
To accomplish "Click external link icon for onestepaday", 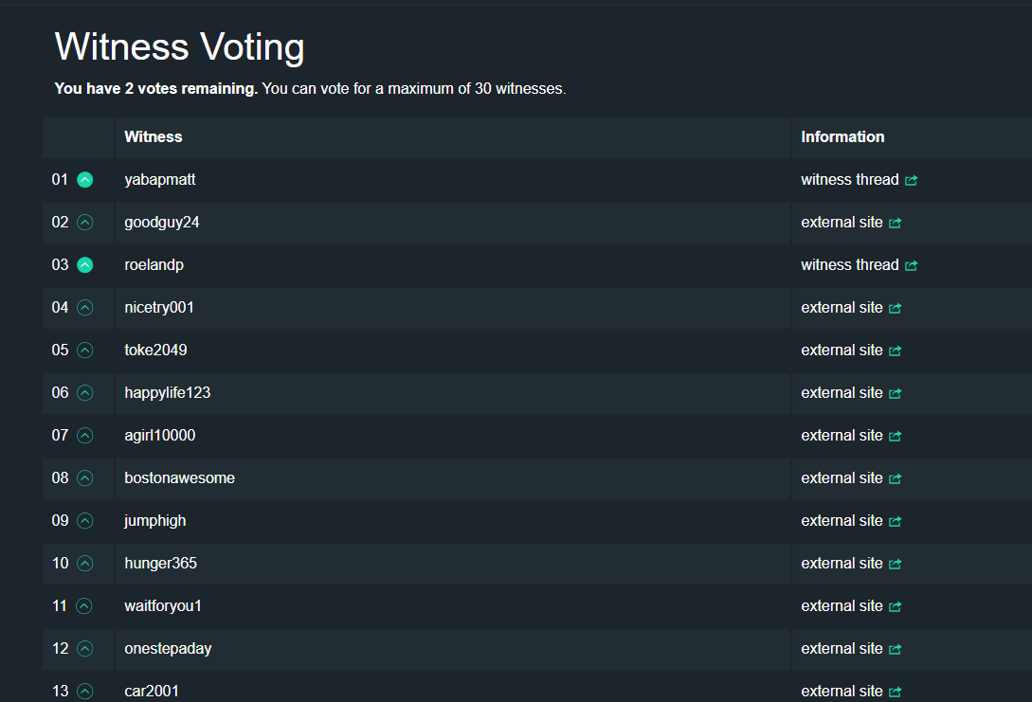I will [896, 650].
